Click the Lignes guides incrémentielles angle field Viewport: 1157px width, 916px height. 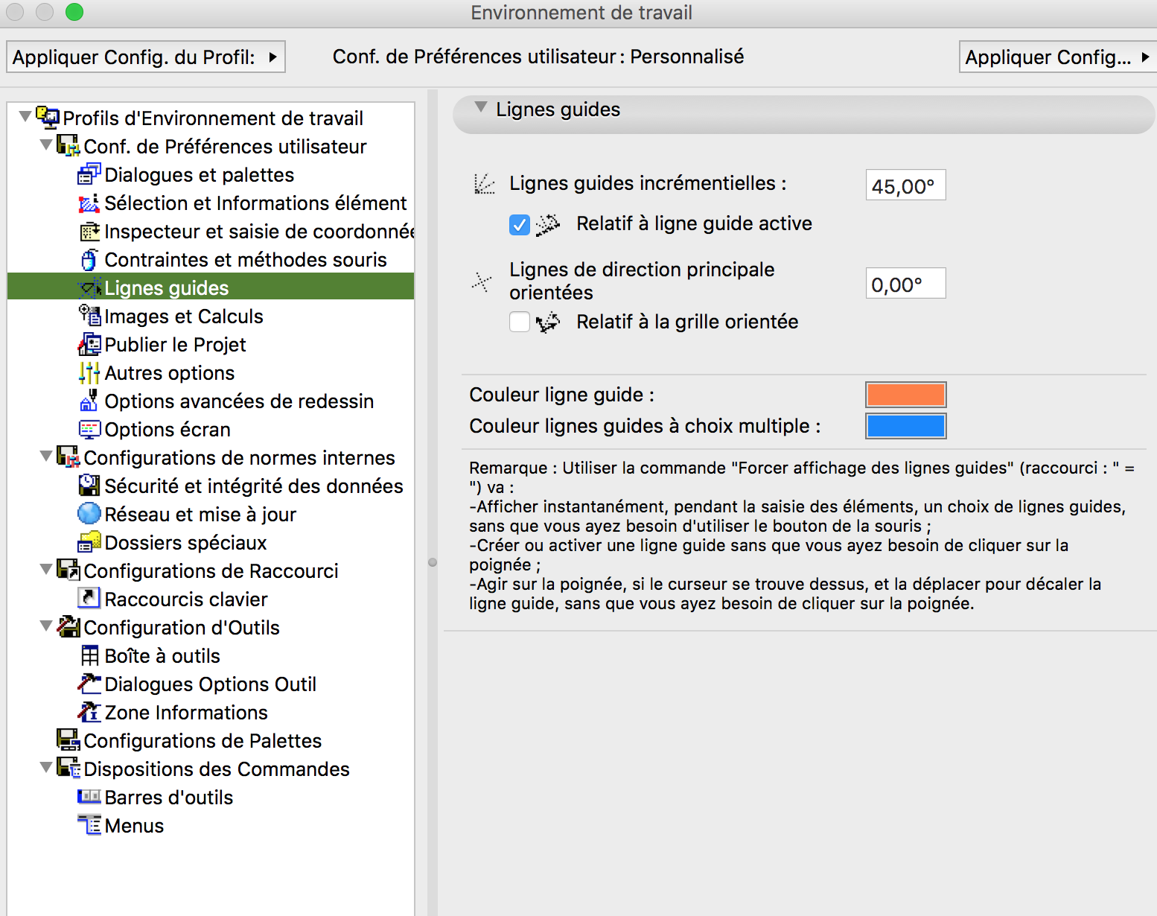click(x=905, y=185)
